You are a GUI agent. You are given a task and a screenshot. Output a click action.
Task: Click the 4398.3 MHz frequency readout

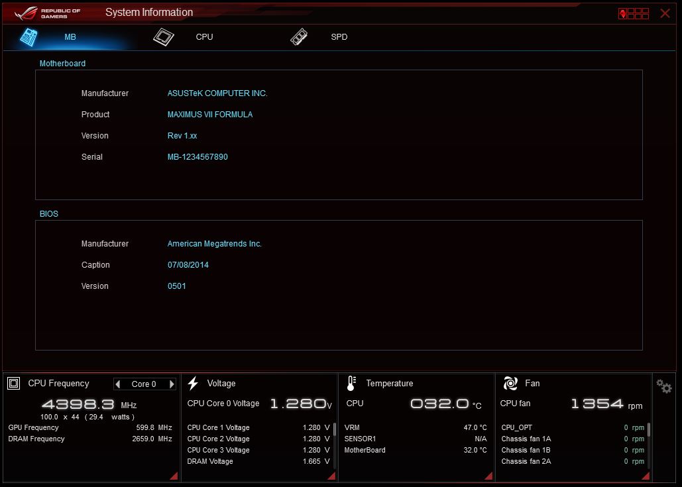click(89, 404)
